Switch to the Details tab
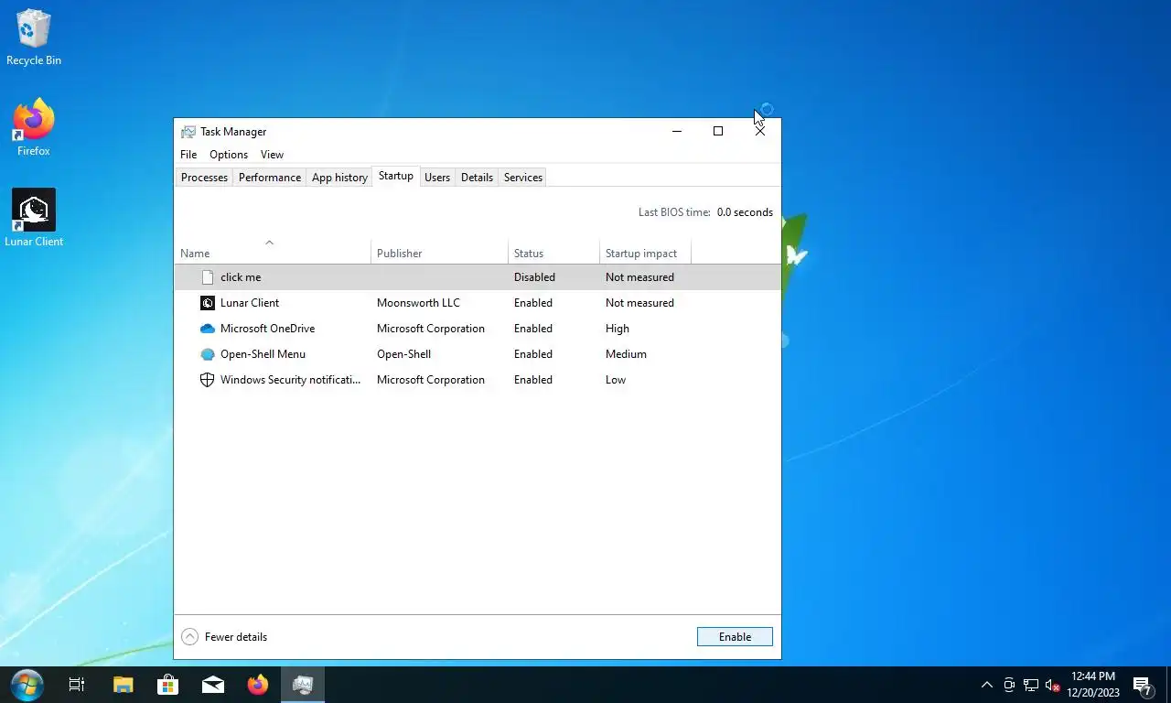Screen dimensions: 1171x703 click(x=477, y=178)
